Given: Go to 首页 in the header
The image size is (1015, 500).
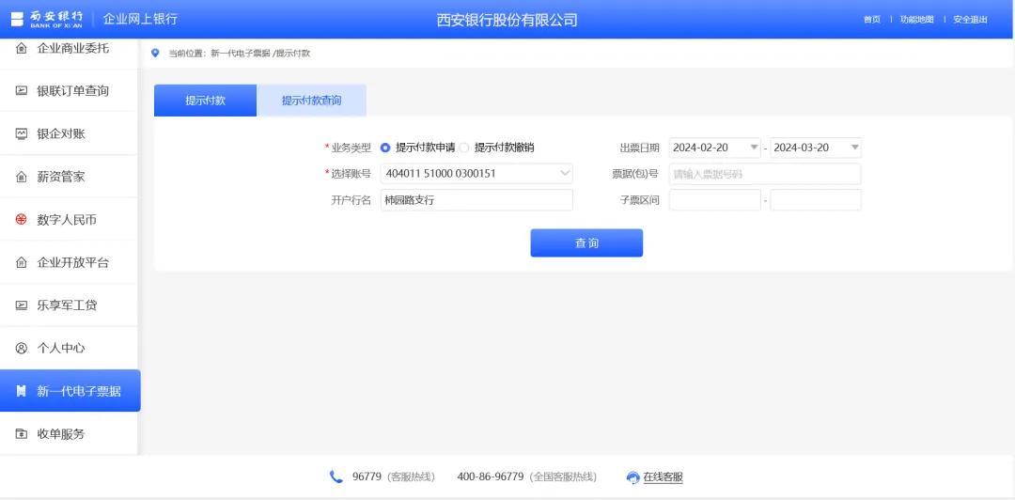Looking at the screenshot, I should click(x=872, y=20).
